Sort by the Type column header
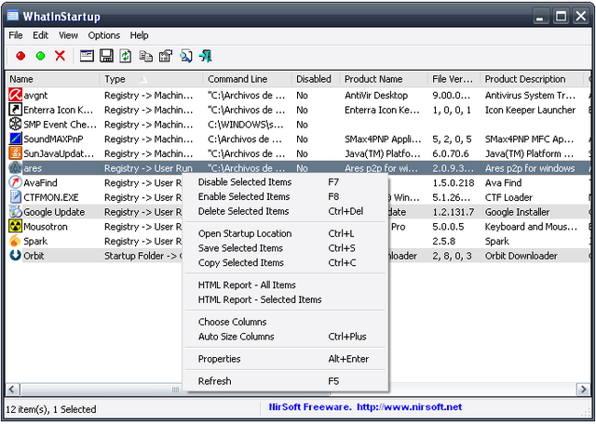The width and height of the screenshot is (596, 424). (151, 79)
